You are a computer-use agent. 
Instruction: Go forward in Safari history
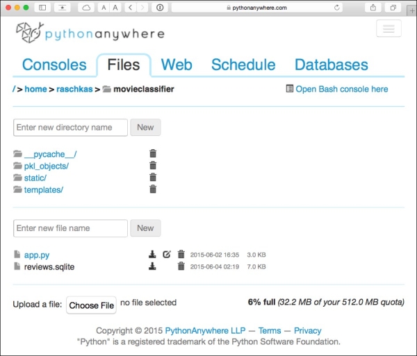tap(142, 8)
